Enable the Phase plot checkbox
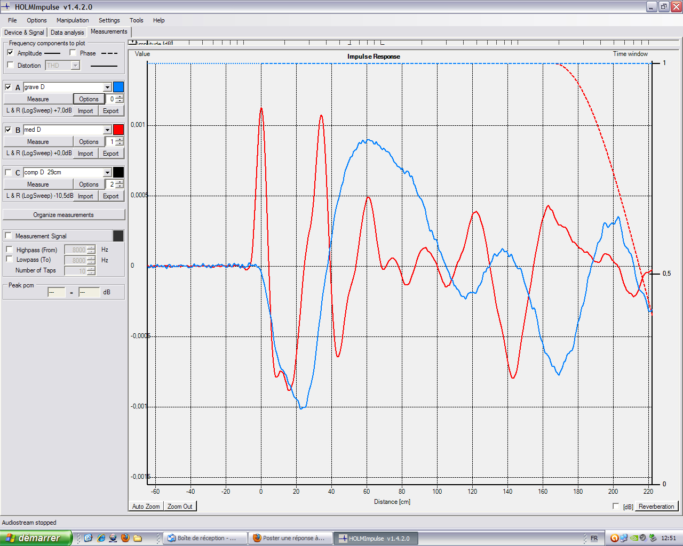Image resolution: width=683 pixels, height=546 pixels. [x=73, y=53]
